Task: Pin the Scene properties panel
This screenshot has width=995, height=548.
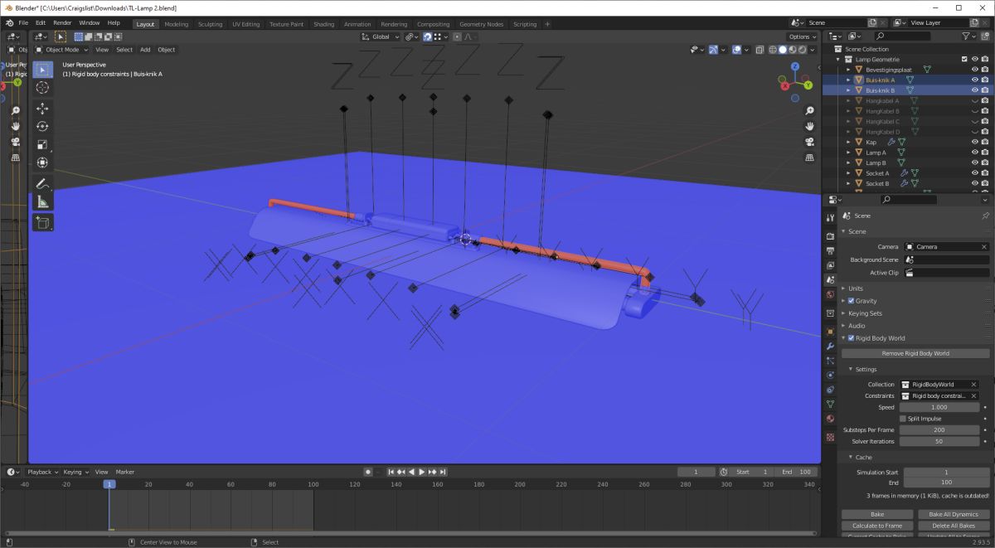Action: [985, 216]
